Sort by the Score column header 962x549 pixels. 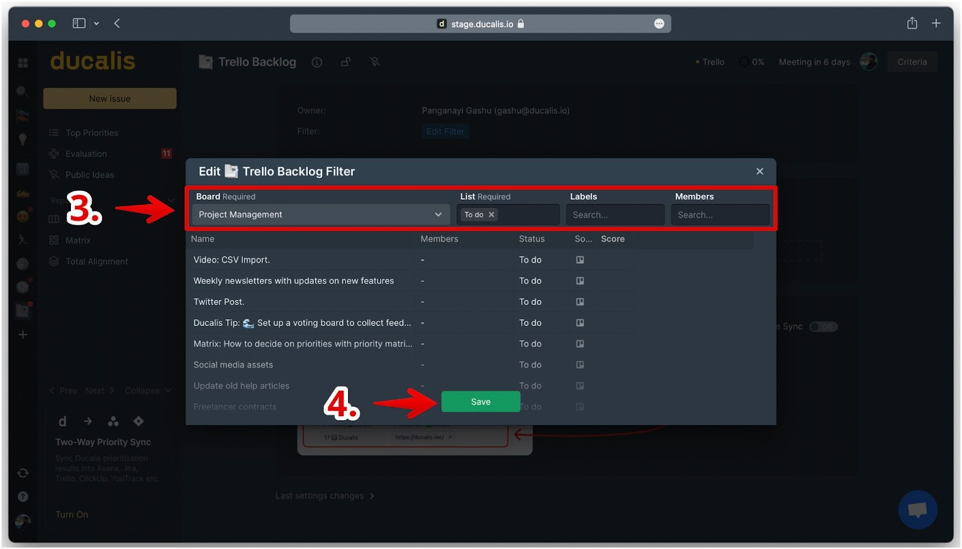coord(613,239)
